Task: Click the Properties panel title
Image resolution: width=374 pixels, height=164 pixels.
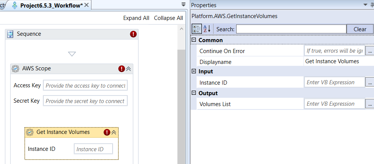Action: coord(203,5)
